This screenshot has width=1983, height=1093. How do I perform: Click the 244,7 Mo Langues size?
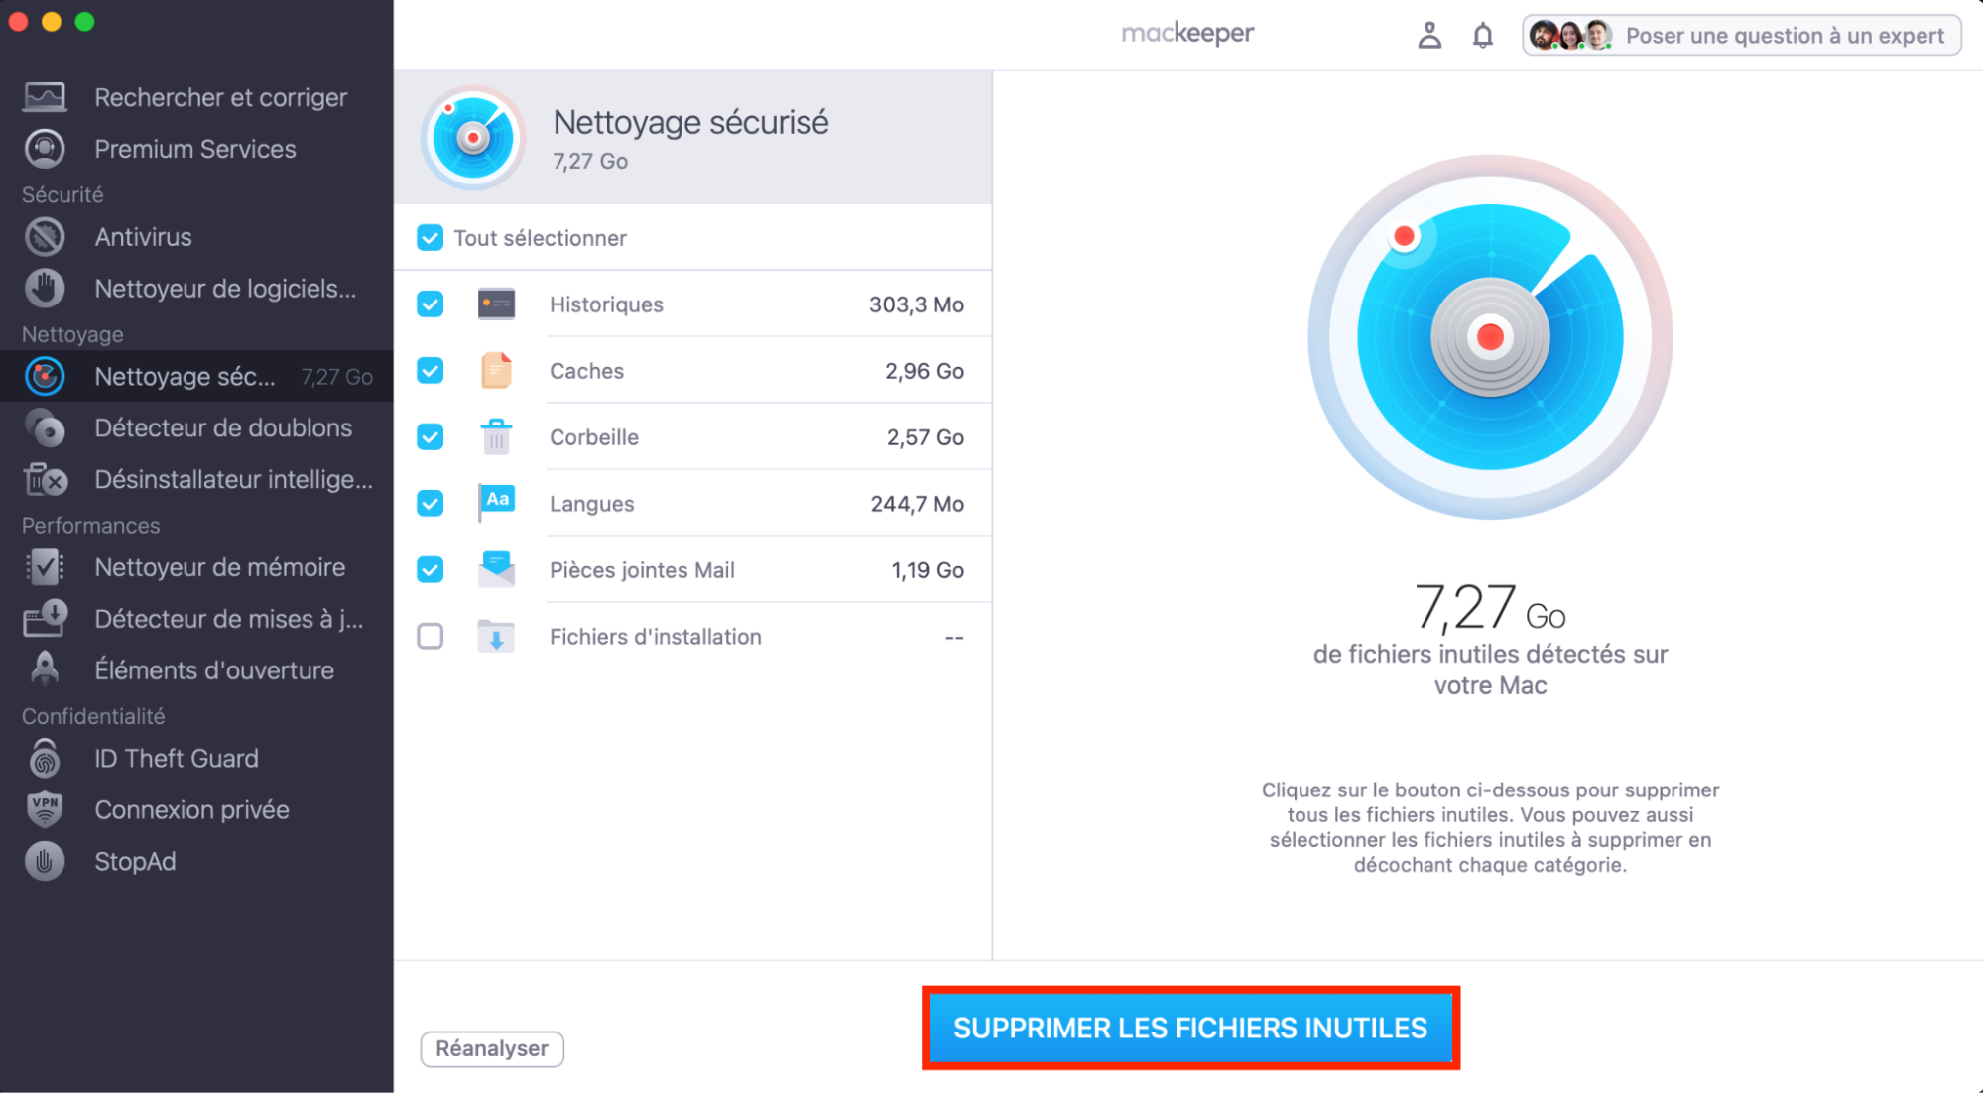pos(917,504)
